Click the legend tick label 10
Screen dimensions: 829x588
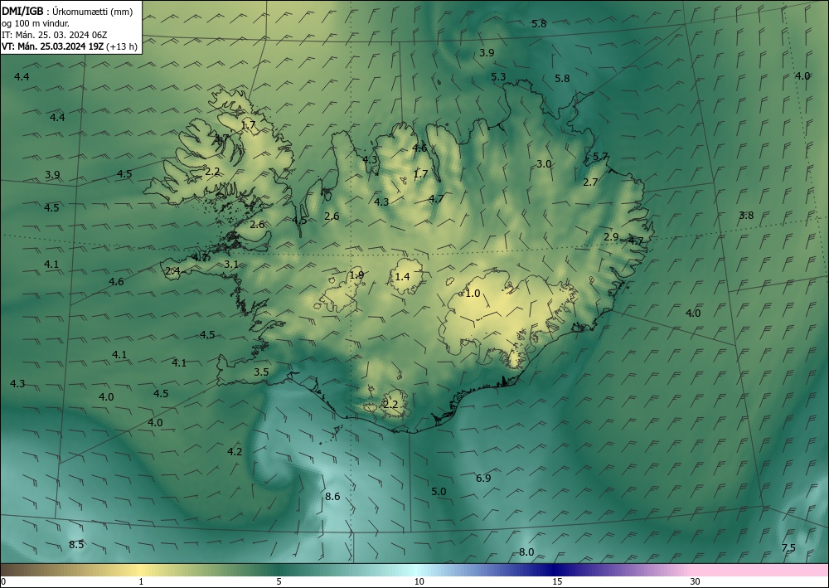click(419, 581)
